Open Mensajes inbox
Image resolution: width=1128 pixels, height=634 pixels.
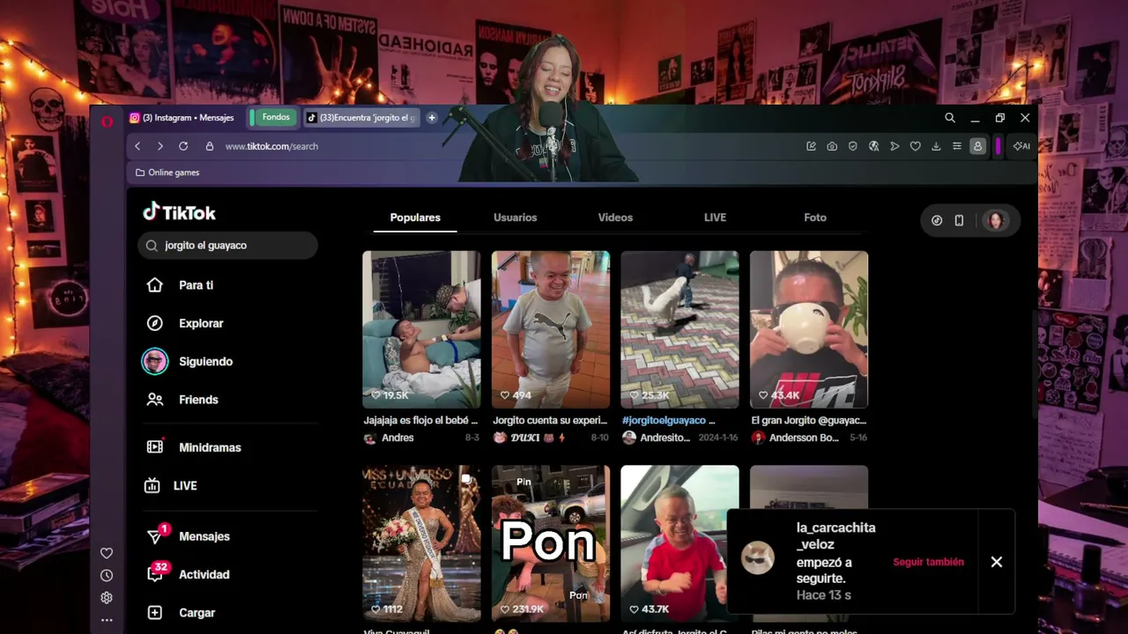tap(188, 536)
